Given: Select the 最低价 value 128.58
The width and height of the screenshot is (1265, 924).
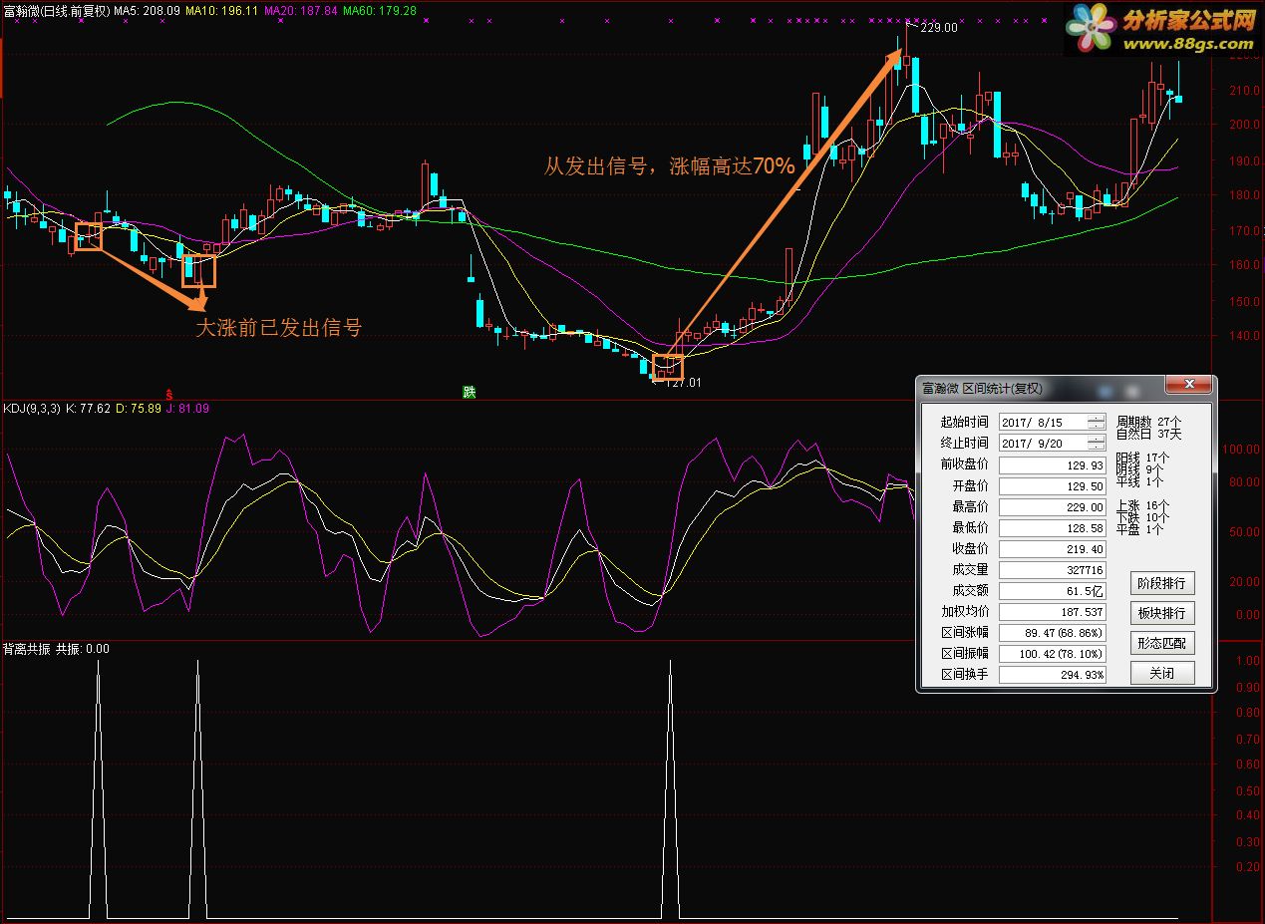Looking at the screenshot, I should tap(1052, 528).
